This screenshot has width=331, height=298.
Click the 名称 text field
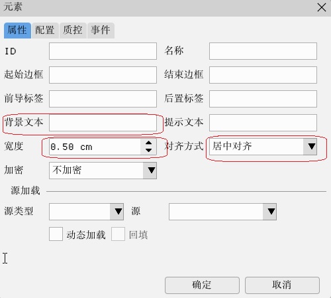coord(263,51)
